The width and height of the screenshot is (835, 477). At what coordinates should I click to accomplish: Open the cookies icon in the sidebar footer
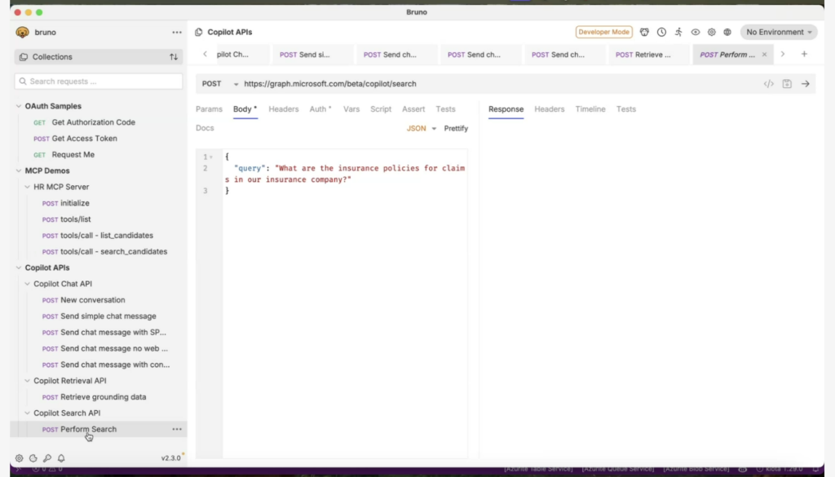point(33,458)
